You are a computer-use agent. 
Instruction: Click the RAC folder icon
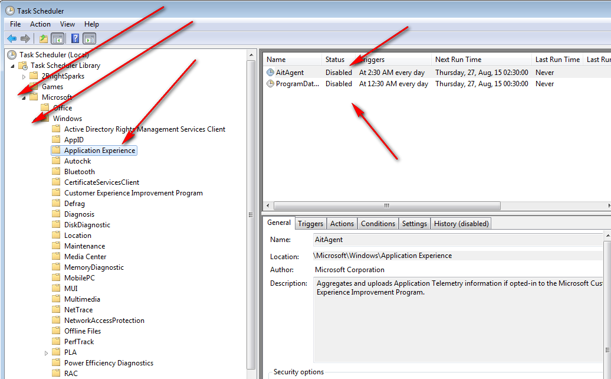[56, 373]
